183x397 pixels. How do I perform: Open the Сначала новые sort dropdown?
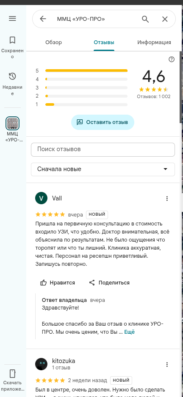(103, 169)
